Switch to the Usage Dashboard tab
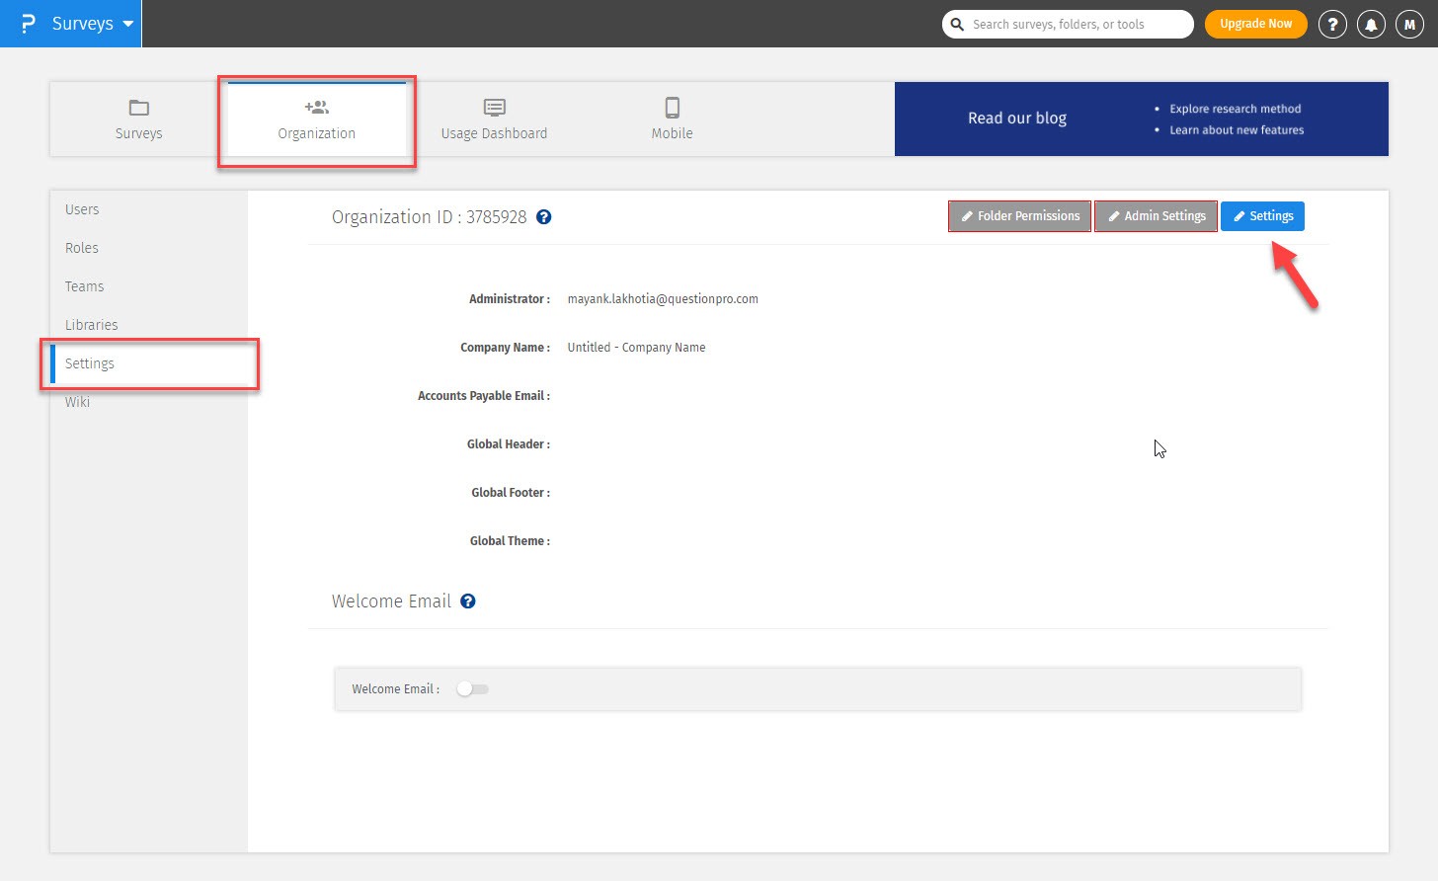The image size is (1438, 881). pos(494,119)
